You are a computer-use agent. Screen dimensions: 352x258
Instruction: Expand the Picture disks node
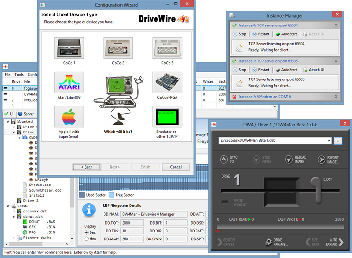[13, 238]
